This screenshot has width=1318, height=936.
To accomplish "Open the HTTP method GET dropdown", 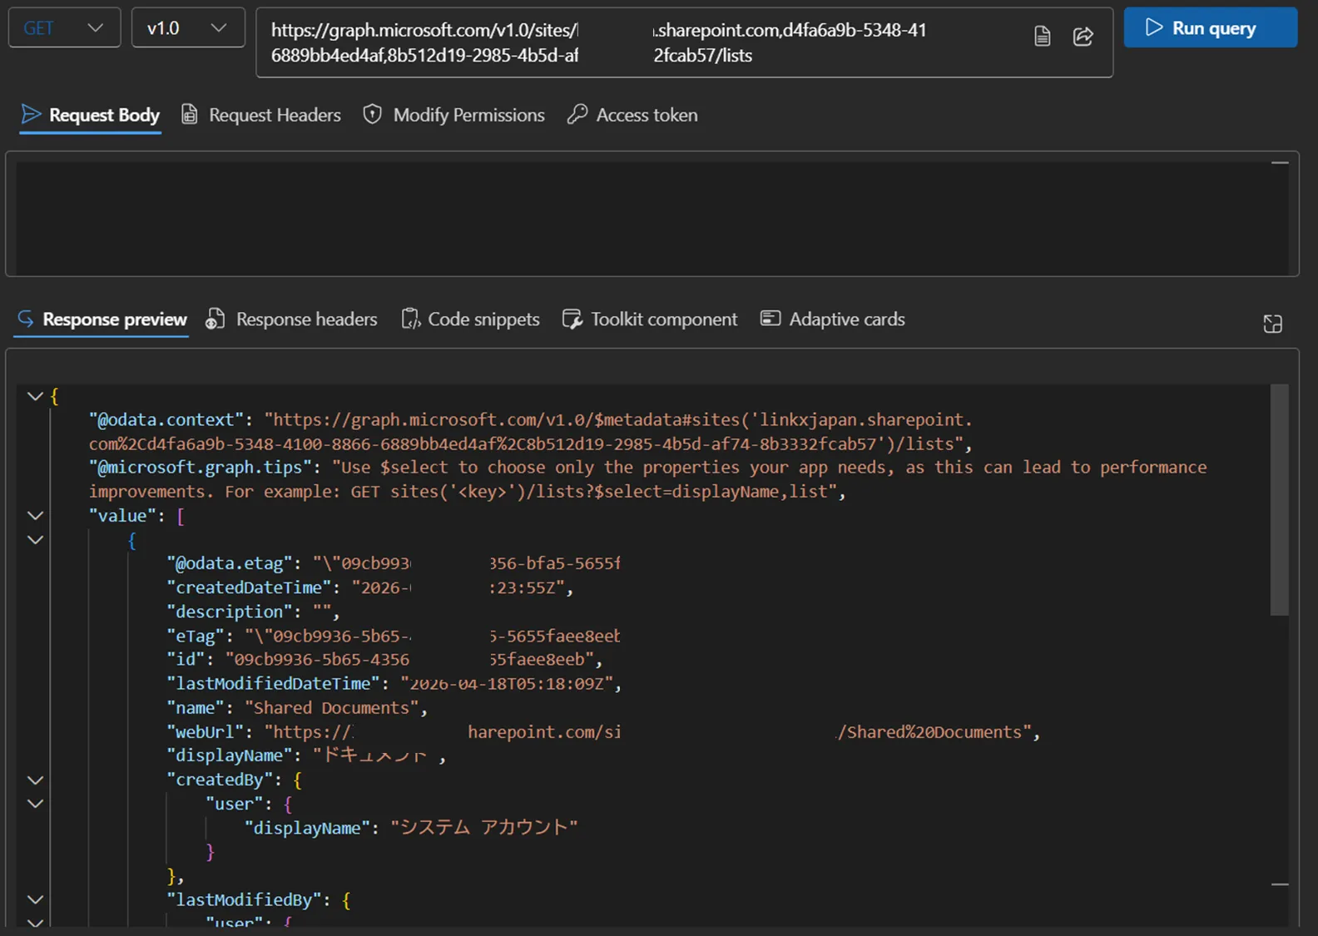I will 64,27.
